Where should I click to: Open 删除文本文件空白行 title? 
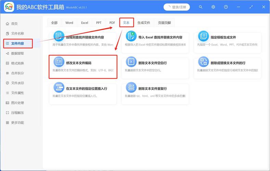click(153, 63)
